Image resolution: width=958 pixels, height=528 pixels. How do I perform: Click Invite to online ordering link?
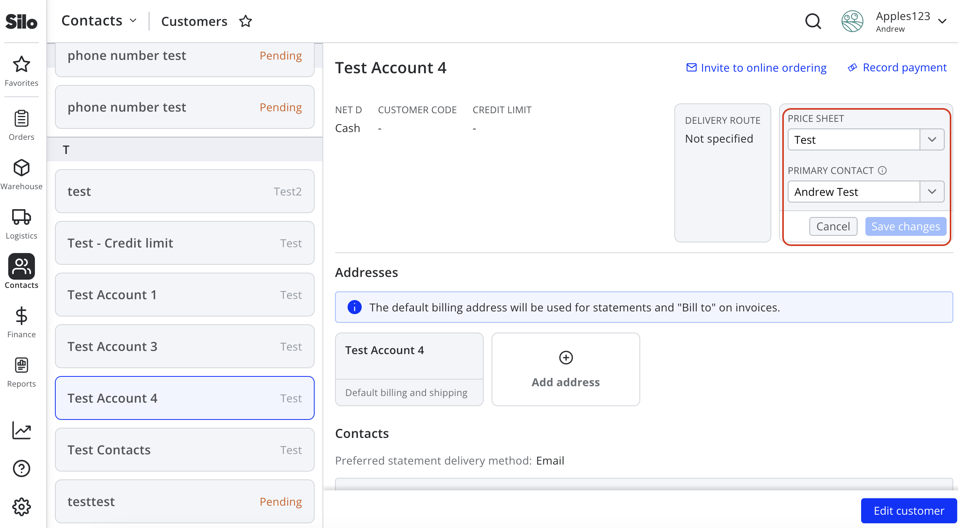click(x=756, y=67)
